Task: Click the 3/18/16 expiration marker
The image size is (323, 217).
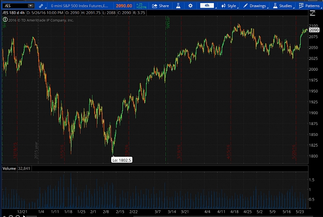Action: tap(179, 151)
